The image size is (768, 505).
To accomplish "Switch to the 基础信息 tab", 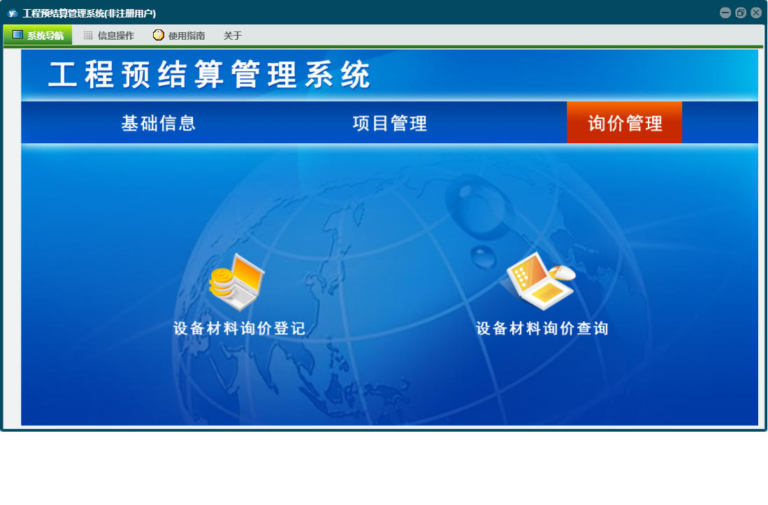I will tap(159, 123).
